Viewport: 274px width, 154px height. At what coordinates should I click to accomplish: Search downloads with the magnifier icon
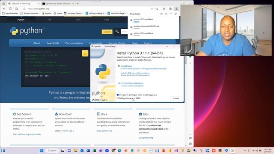point(167,14)
